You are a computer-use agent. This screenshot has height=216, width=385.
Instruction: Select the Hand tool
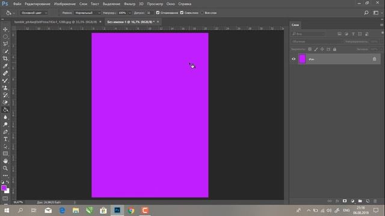[x=5, y=161]
